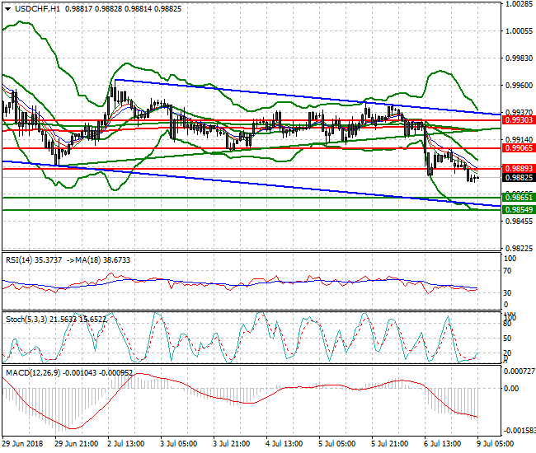Click 29 Jun 2018 on time axis
Viewport: 536px width, 453px height.
[x=23, y=442]
